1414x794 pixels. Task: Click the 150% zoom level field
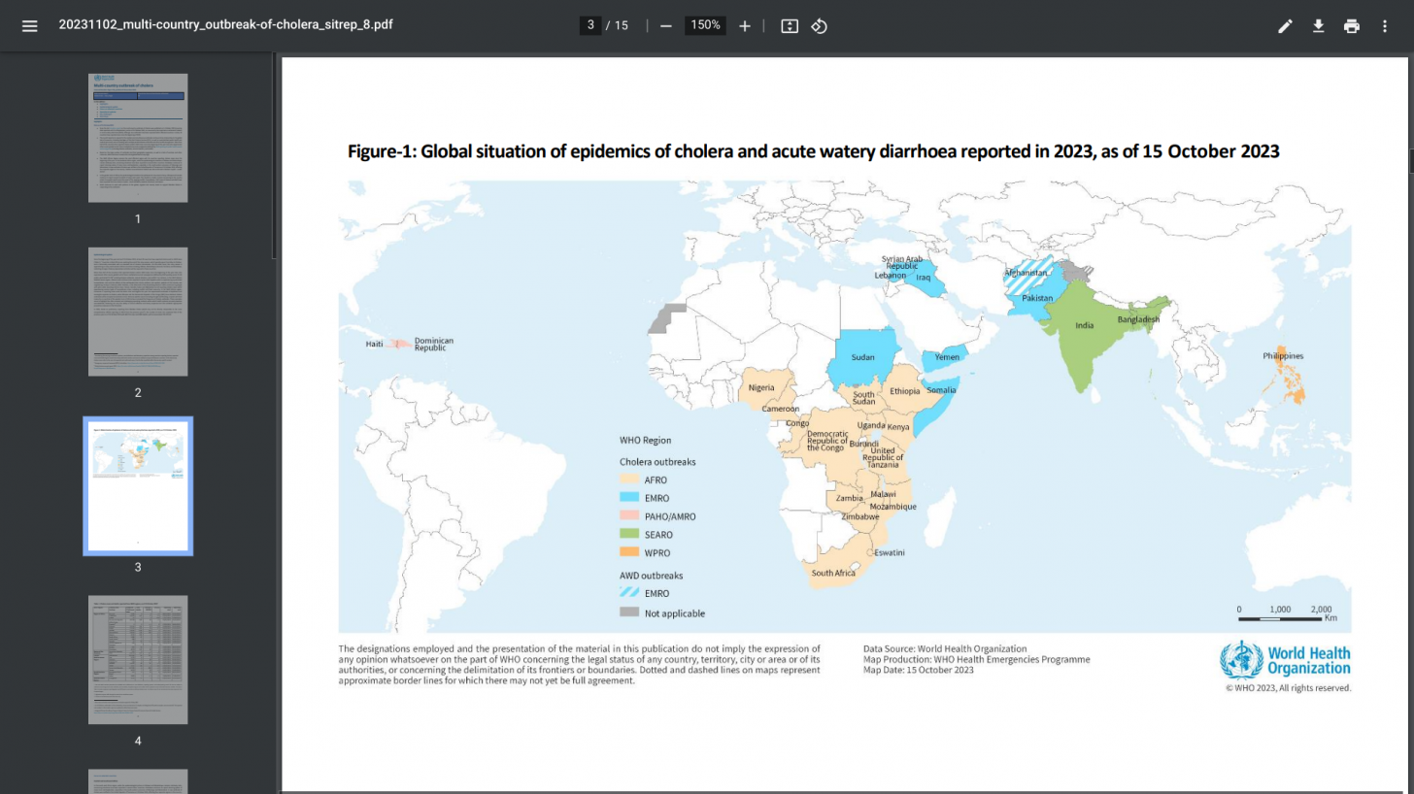(x=705, y=26)
